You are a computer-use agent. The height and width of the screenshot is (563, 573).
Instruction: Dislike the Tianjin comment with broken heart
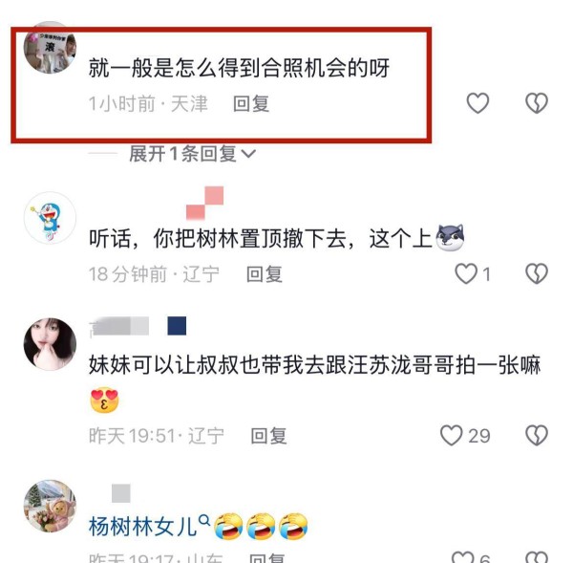pyautogui.click(x=537, y=103)
